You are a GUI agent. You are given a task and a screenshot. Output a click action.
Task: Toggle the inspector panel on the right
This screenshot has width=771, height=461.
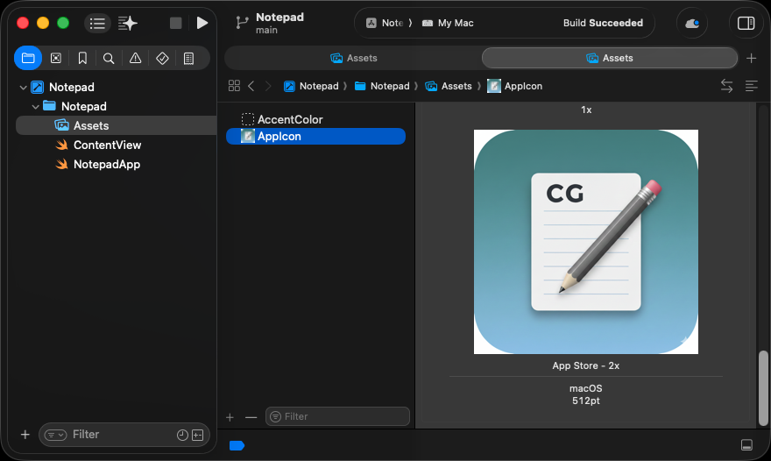746,23
